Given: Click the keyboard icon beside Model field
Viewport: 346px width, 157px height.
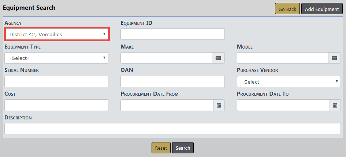Looking at the screenshot, I should tap(334, 58).
